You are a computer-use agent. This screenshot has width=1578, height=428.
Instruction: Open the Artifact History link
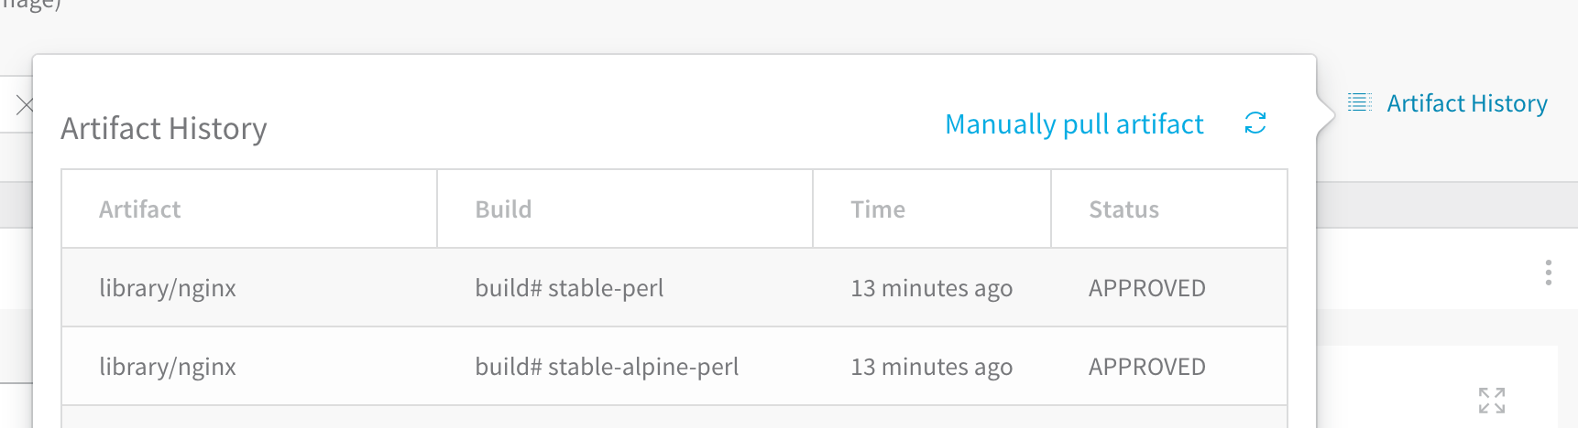click(1467, 103)
